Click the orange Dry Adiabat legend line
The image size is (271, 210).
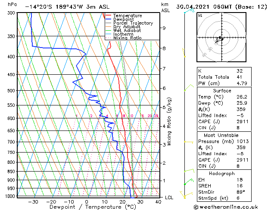click(109, 26)
